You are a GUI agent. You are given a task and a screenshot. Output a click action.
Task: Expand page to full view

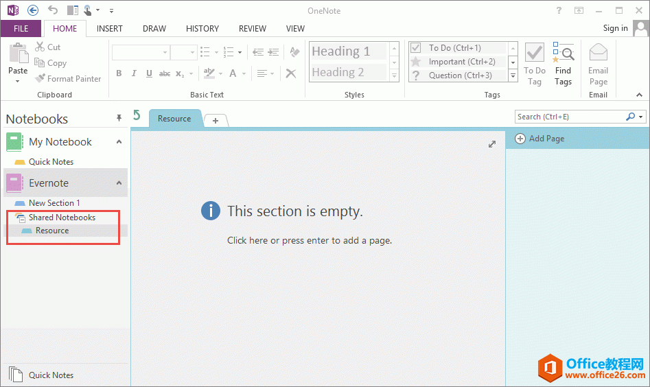[492, 144]
